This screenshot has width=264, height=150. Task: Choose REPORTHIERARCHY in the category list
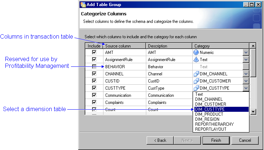pyautogui.click(x=212, y=124)
